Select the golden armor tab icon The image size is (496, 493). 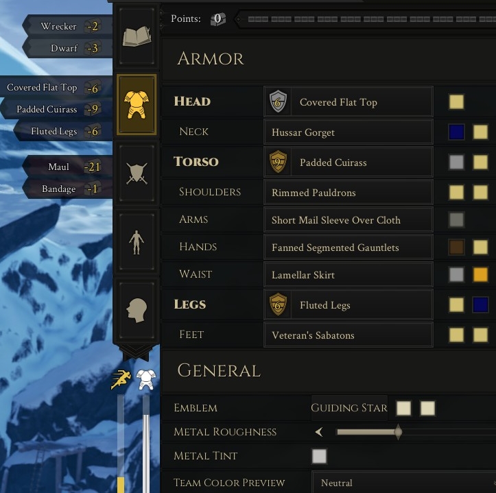(x=137, y=105)
